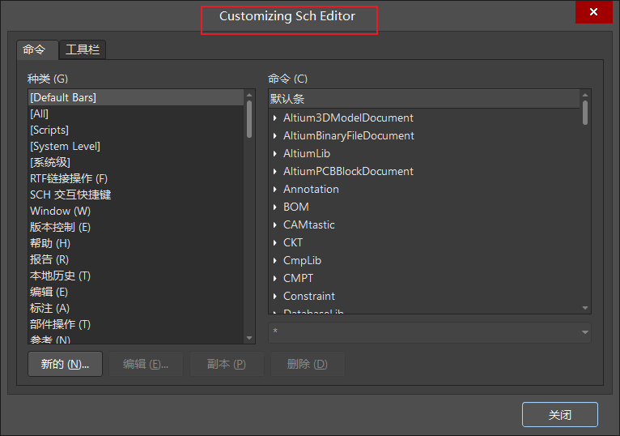Screen dimensions: 620x436
Task: Click the 关闭 button
Action: 560,415
